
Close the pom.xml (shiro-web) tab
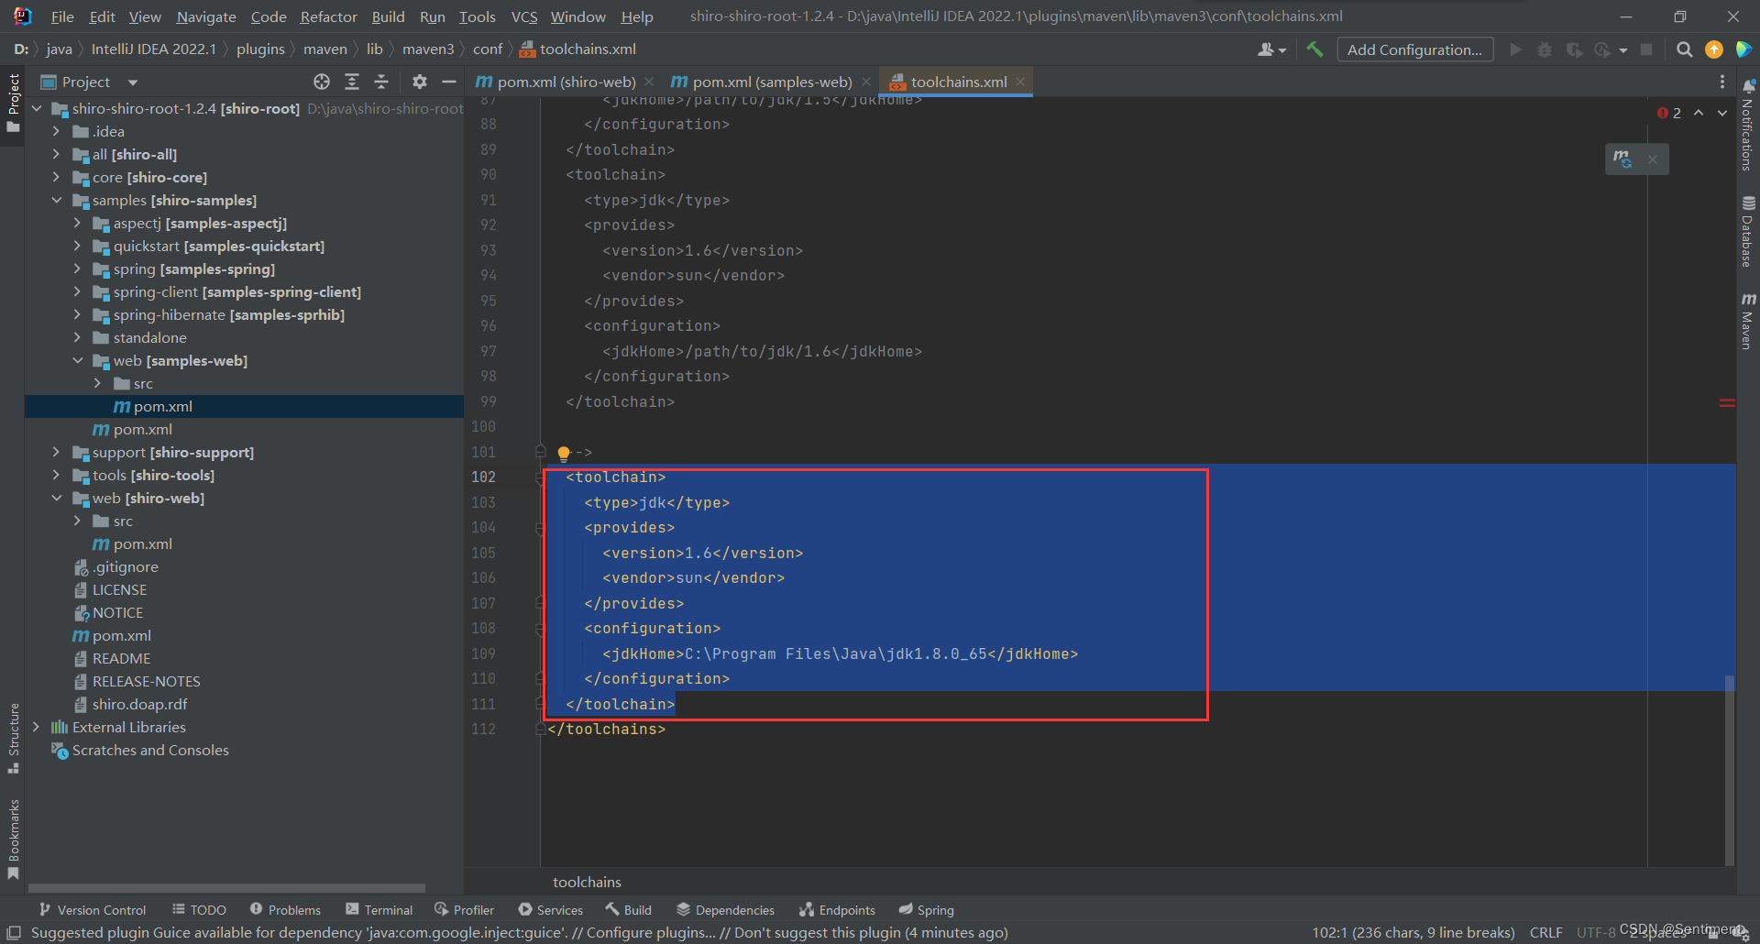649,82
